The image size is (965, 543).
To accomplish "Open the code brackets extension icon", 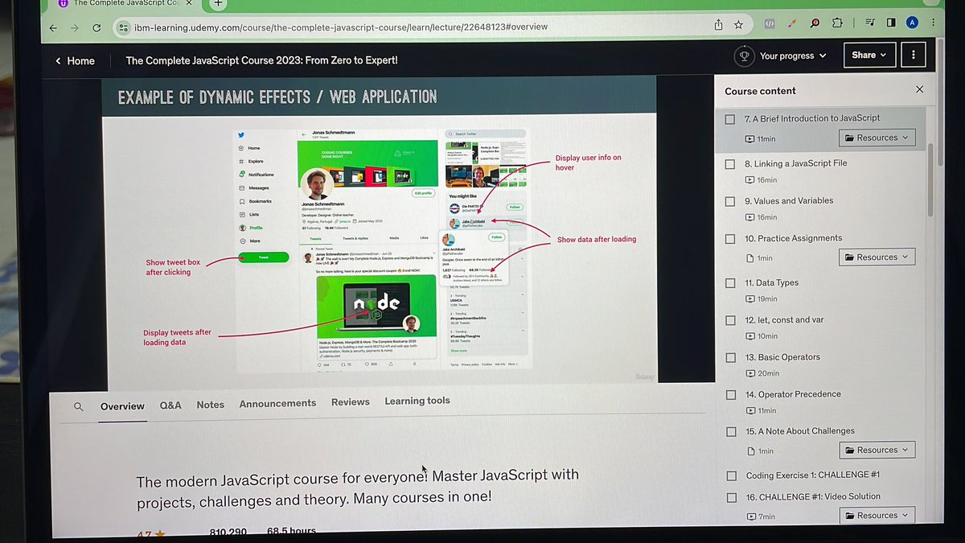I will [x=770, y=23].
